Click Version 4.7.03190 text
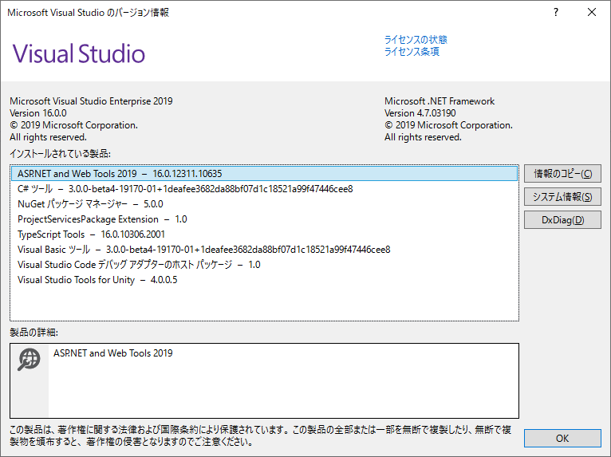The height and width of the screenshot is (457, 611). [420, 113]
